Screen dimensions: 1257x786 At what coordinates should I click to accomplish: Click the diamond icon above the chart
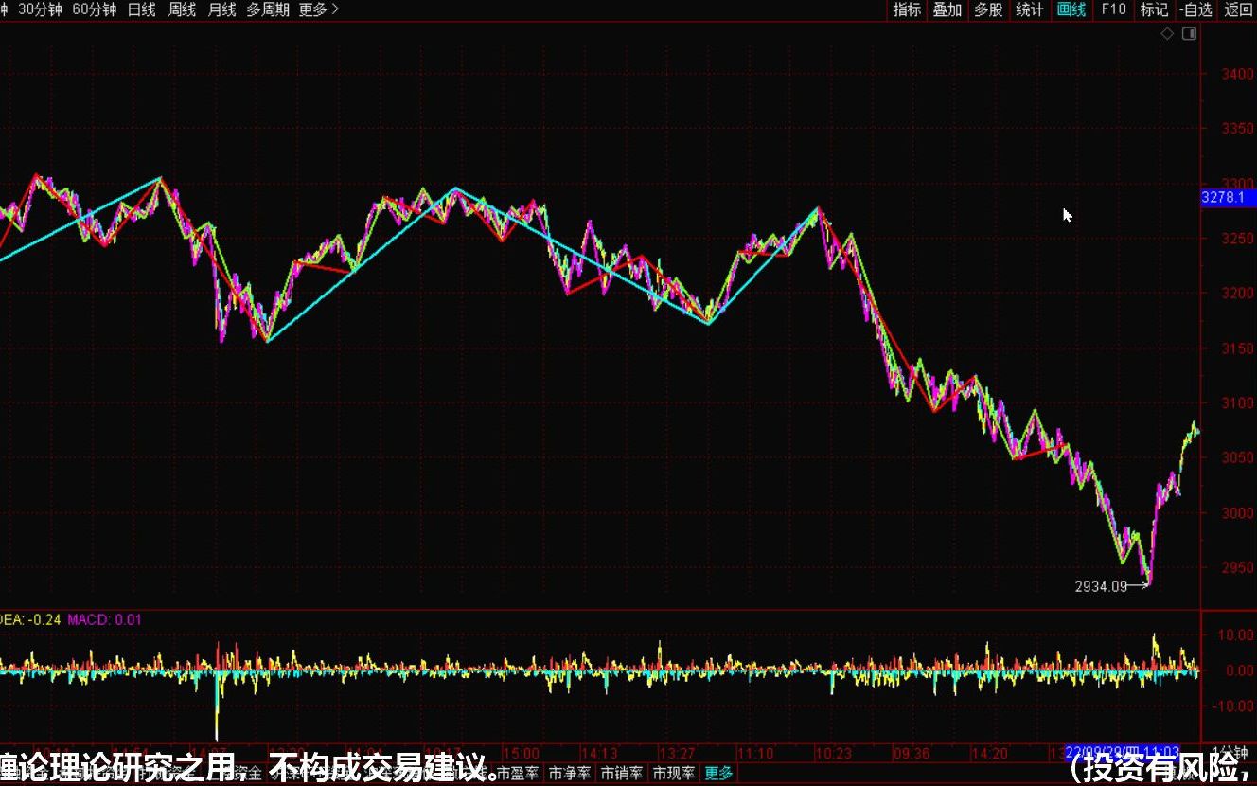point(1167,33)
